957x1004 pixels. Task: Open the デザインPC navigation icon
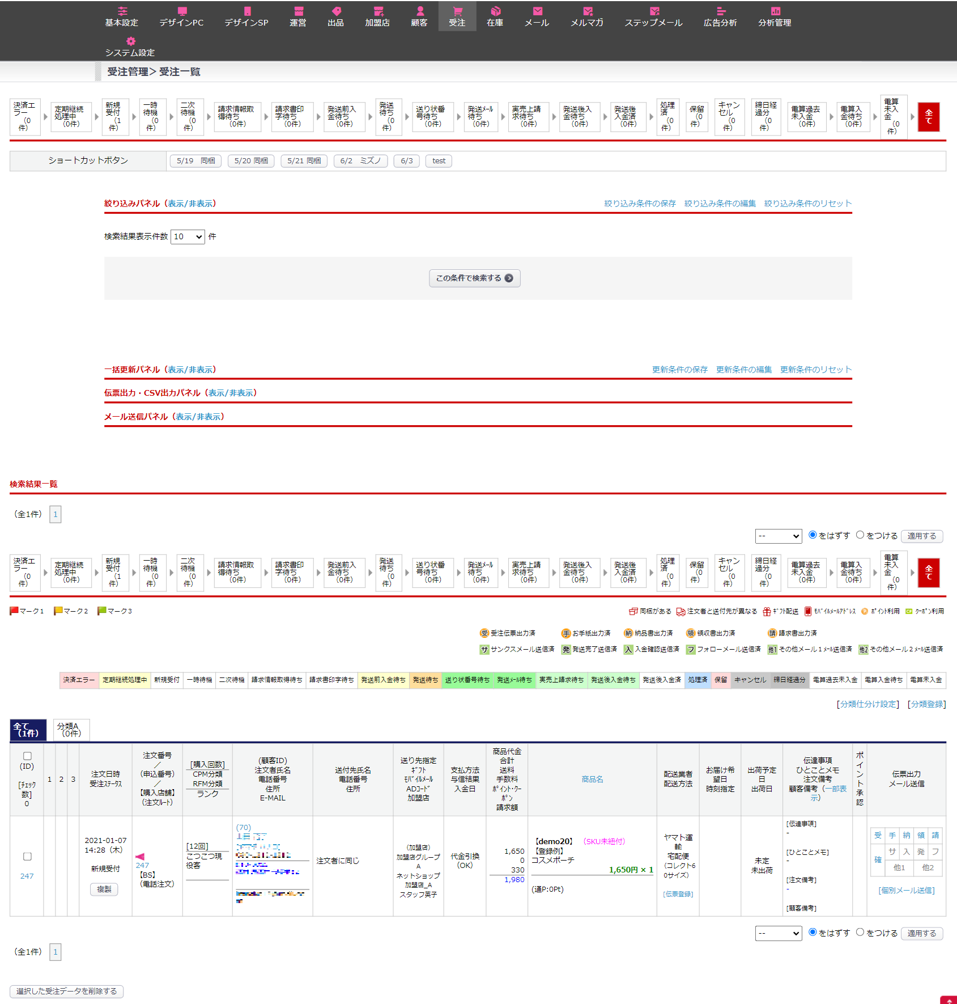coord(182,11)
